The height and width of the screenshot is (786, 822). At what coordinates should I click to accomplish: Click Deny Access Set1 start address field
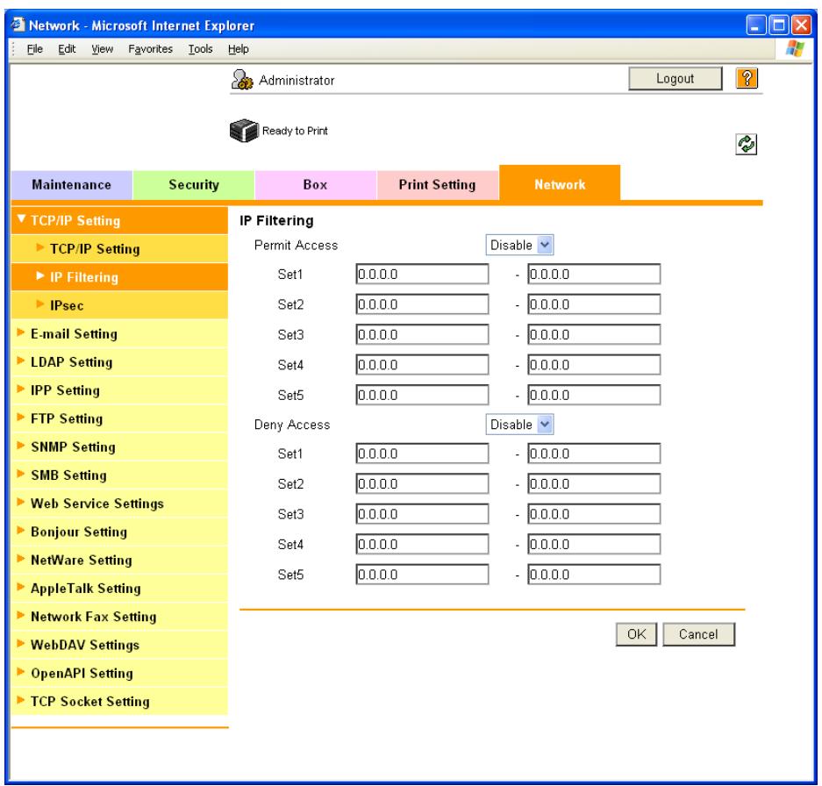click(422, 454)
